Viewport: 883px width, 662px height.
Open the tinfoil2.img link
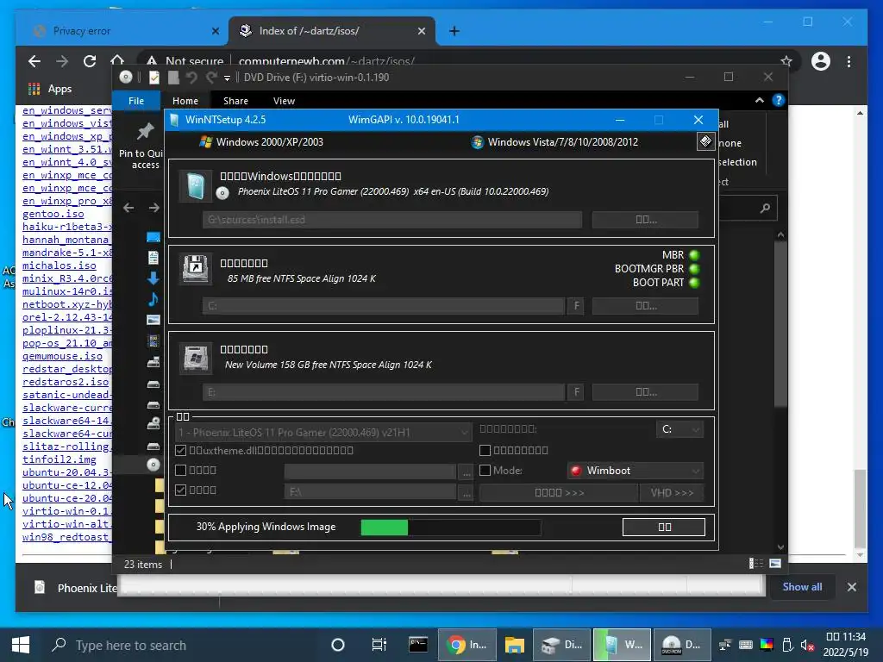pyautogui.click(x=59, y=459)
